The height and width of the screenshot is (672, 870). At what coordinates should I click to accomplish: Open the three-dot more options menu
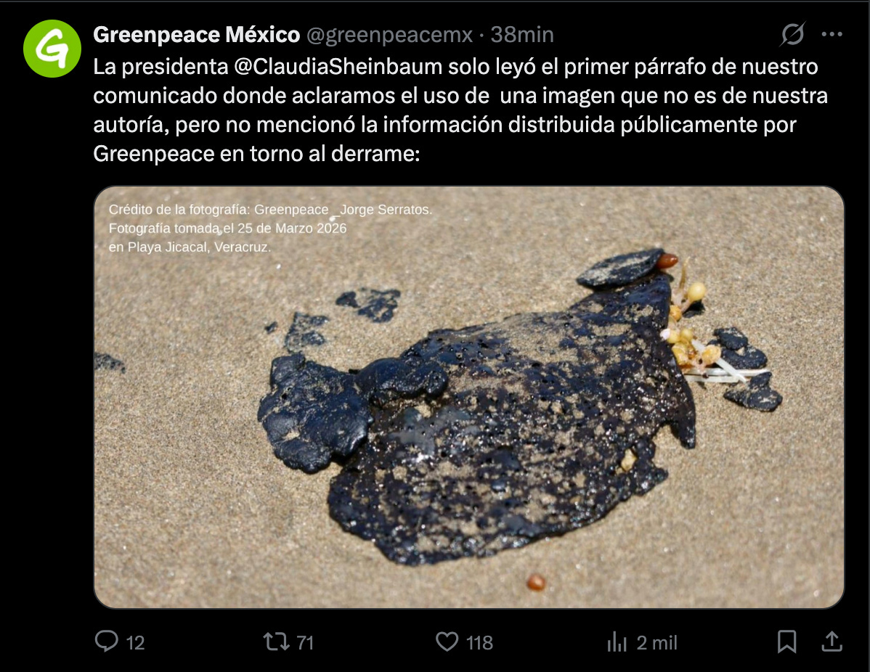[832, 34]
